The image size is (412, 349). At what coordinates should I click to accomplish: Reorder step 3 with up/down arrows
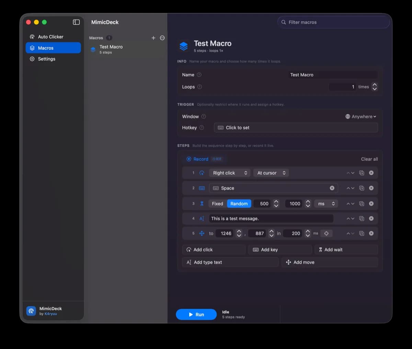pyautogui.click(x=350, y=203)
